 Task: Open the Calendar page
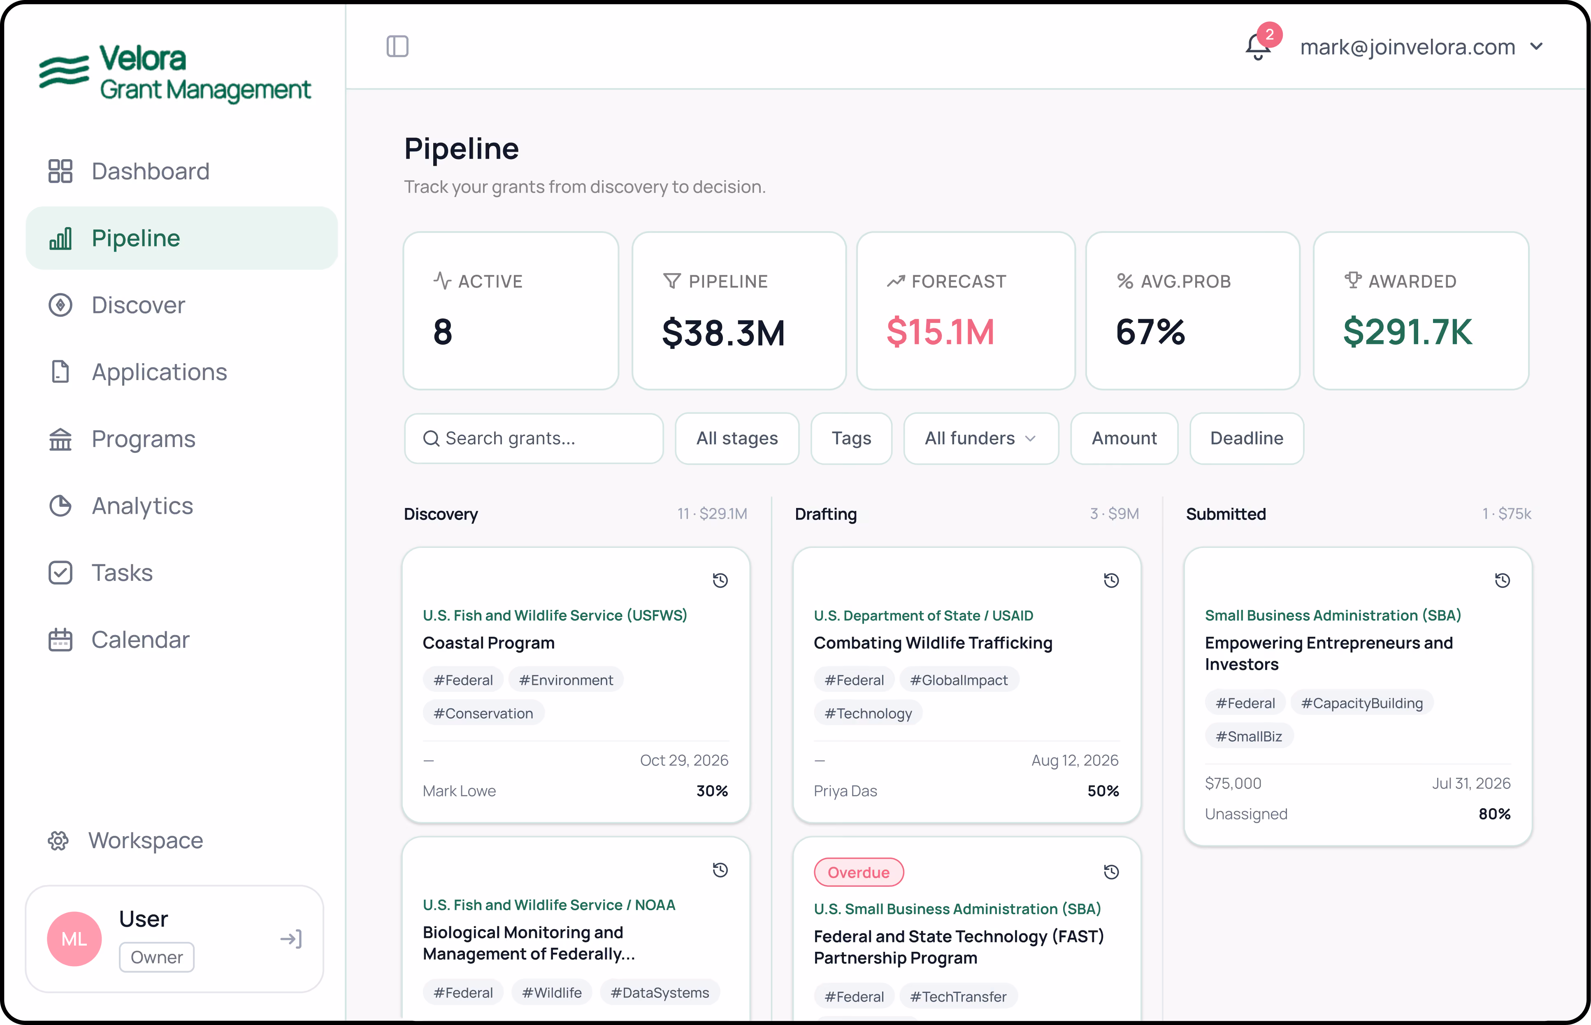(x=181, y=640)
